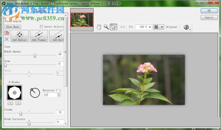221x130 pixels.
Task: Open the preview background color dropdown
Action: tap(159, 27)
